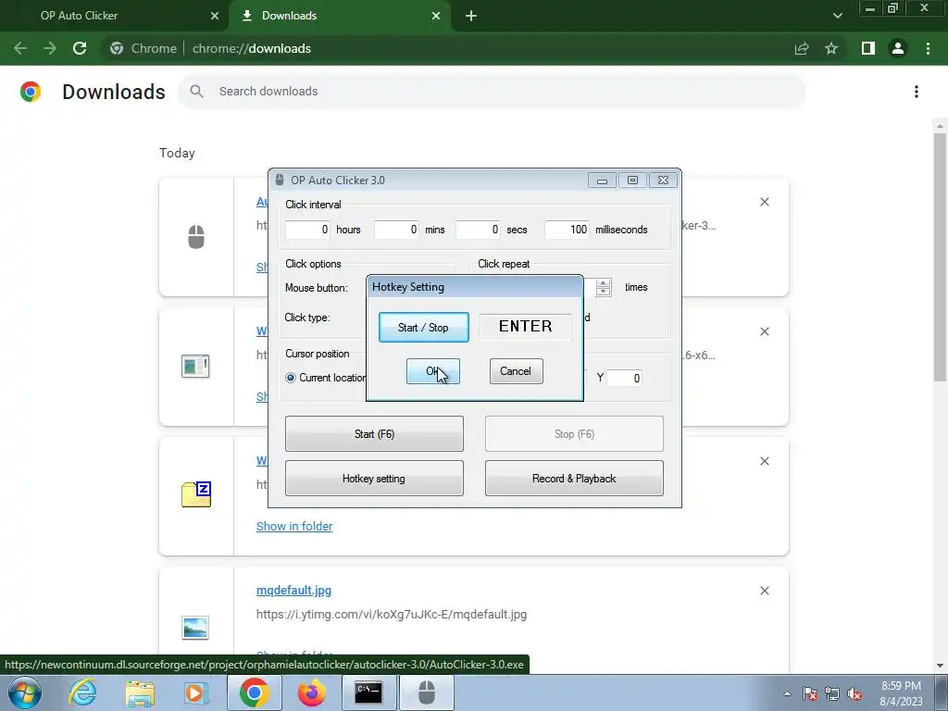Click the secs interval field

pyautogui.click(x=478, y=230)
